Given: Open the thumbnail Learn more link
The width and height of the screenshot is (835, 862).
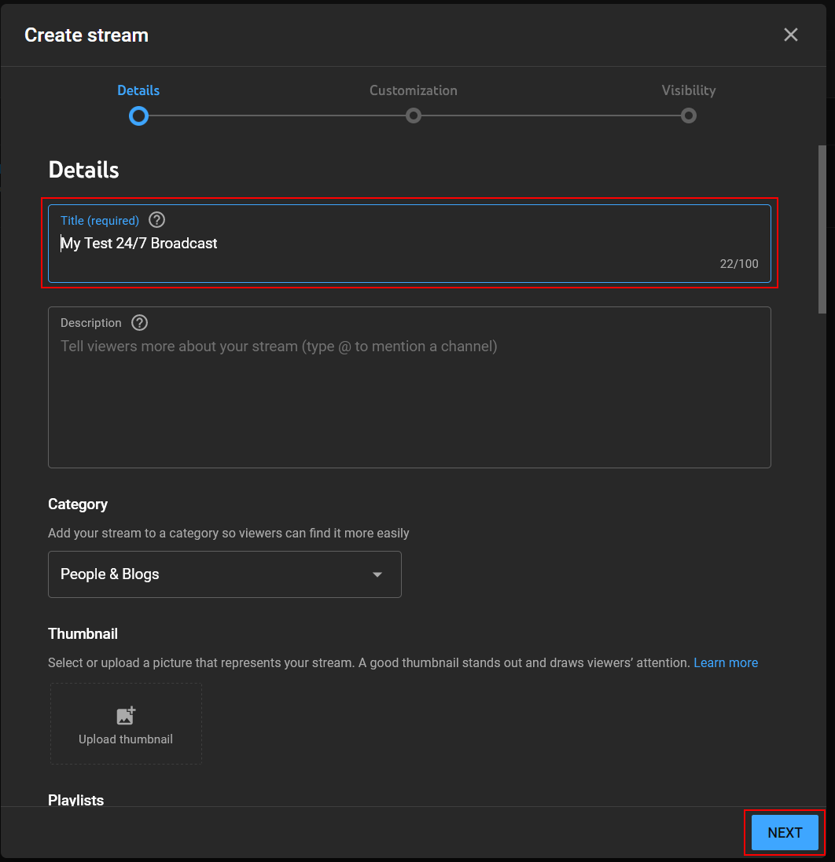Looking at the screenshot, I should pyautogui.click(x=726, y=663).
